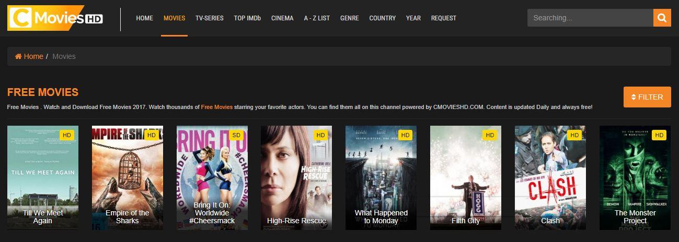The height and width of the screenshot is (242, 679).
Task: Click The Monster Project title text
Action: (635, 216)
